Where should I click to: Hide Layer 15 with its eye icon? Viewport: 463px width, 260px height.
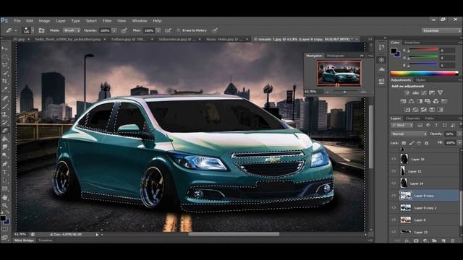click(394, 171)
